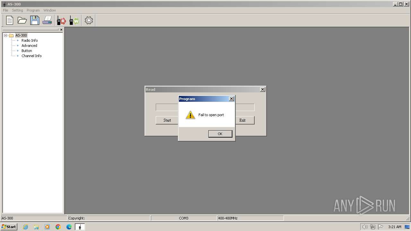Click the Write to radio icon
Viewport: 411px width, 231px height.
[74, 21]
